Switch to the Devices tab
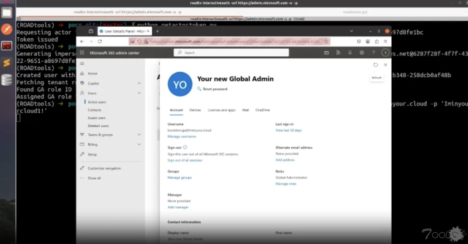The height and width of the screenshot is (244, 468). coord(195,110)
